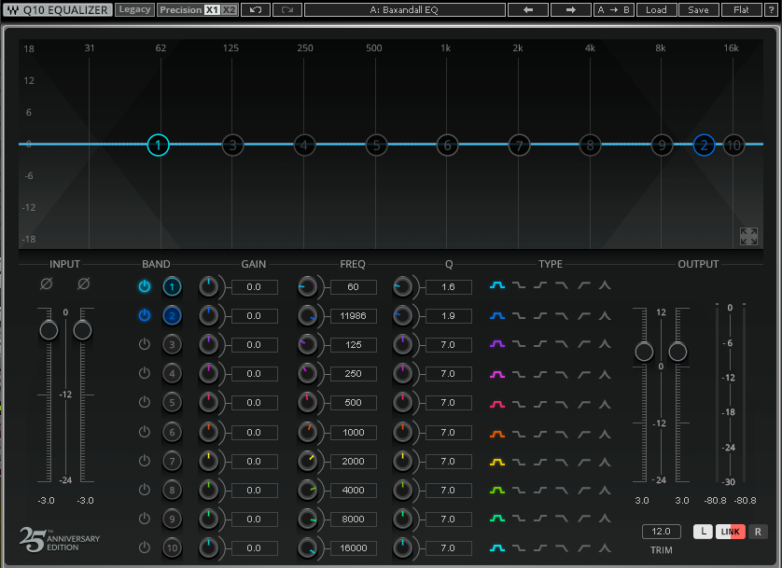The width and height of the screenshot is (782, 568).
Task: Select low shelf type for band 7
Action: [519, 463]
